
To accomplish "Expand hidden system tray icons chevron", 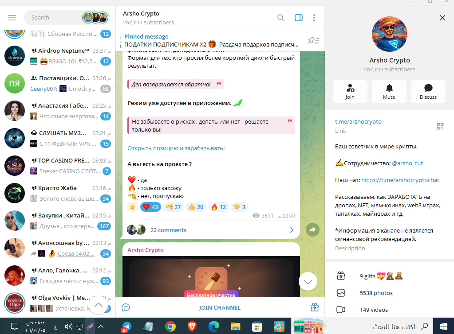I will tap(101, 326).
